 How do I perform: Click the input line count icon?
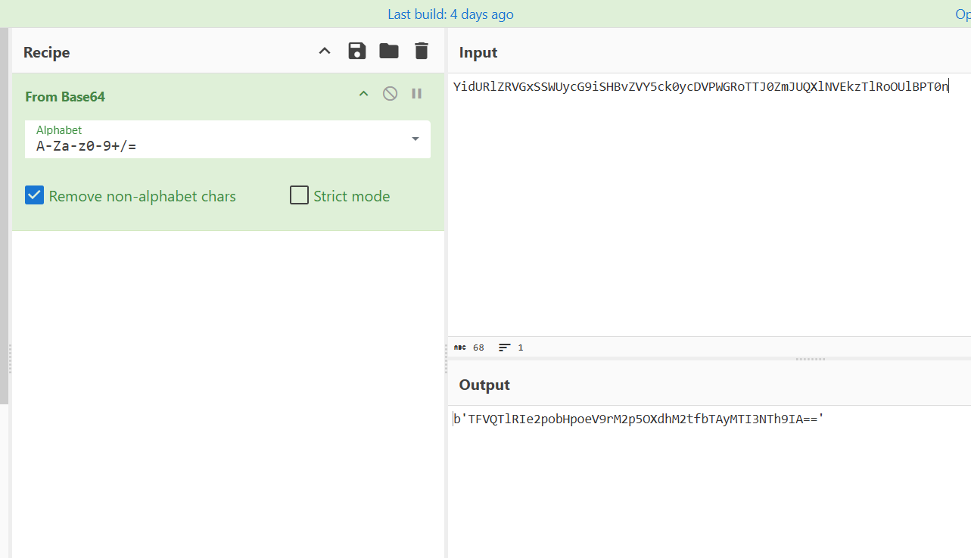505,348
